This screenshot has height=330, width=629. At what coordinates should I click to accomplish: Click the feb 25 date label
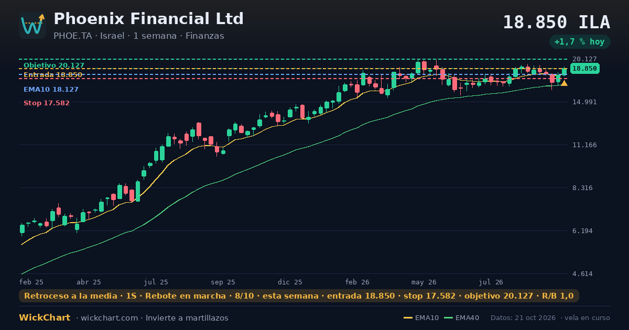[31, 282]
